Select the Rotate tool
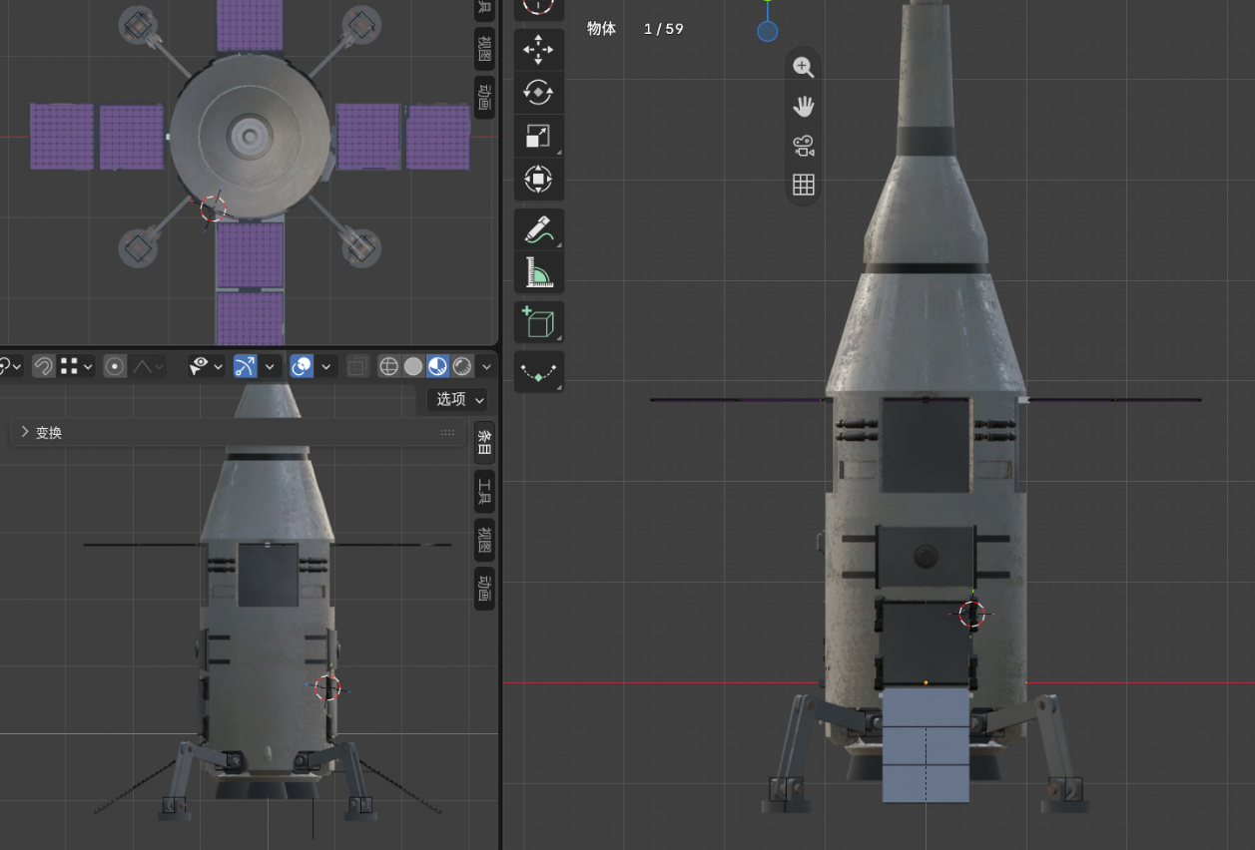1255x850 pixels. (538, 93)
